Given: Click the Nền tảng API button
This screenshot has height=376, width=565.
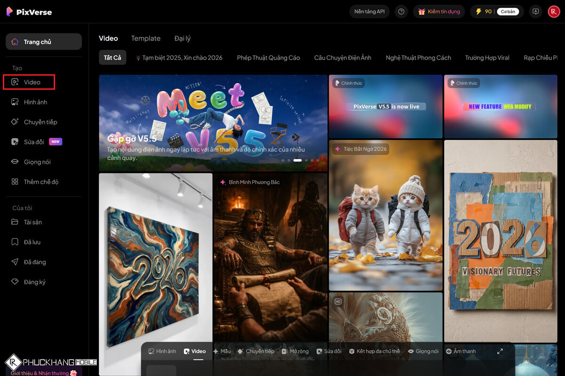Looking at the screenshot, I should coord(369,12).
